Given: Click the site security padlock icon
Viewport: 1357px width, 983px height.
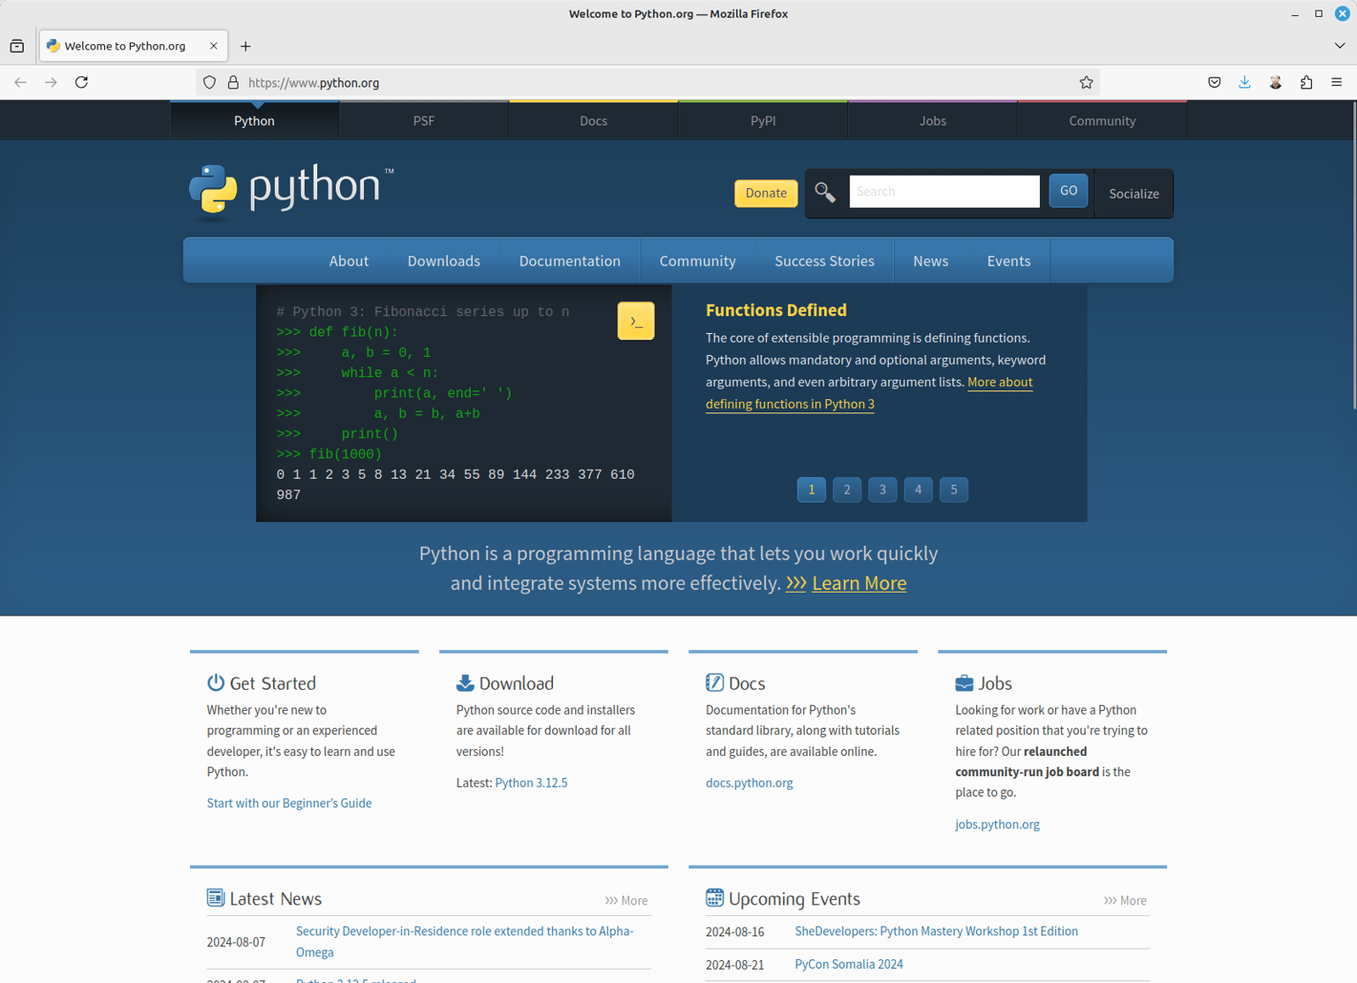Looking at the screenshot, I should point(233,82).
